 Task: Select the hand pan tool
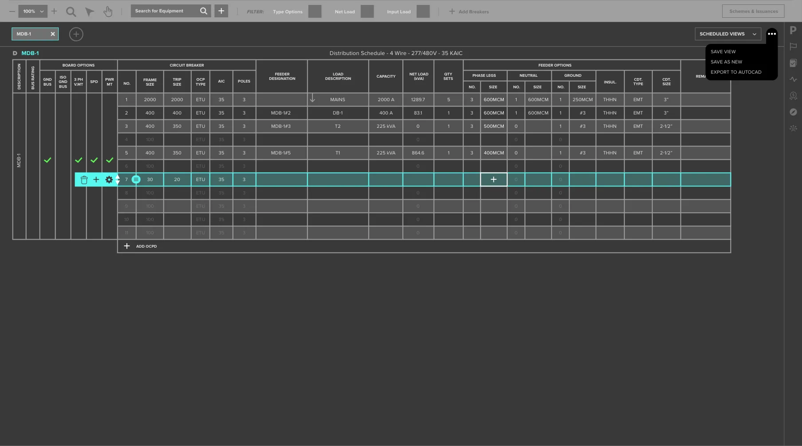(x=108, y=12)
